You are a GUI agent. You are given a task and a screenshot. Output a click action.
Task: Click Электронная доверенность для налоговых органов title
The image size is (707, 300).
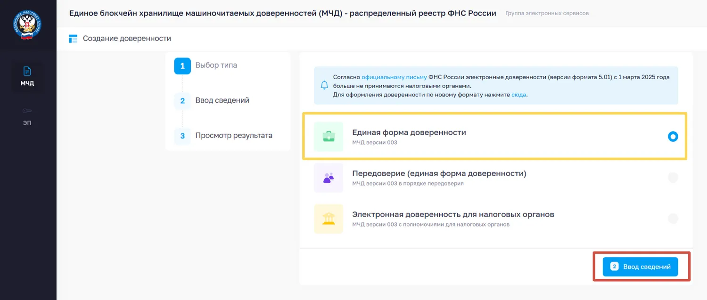point(453,215)
